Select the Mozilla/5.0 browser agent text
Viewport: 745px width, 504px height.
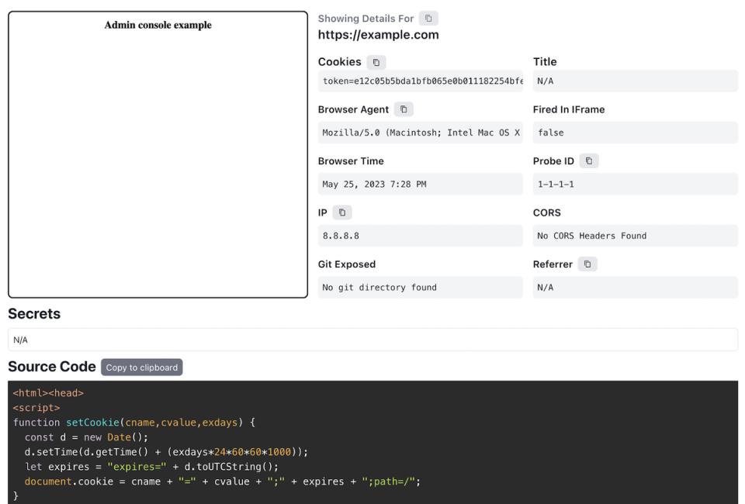tap(420, 133)
